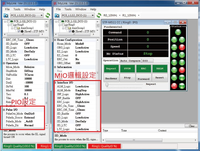
Task: Click the Clear button above the log
Action: click(191, 126)
